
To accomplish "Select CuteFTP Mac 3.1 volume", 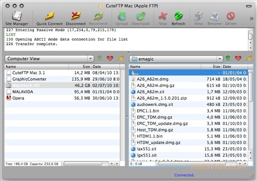I will pos(62,73).
